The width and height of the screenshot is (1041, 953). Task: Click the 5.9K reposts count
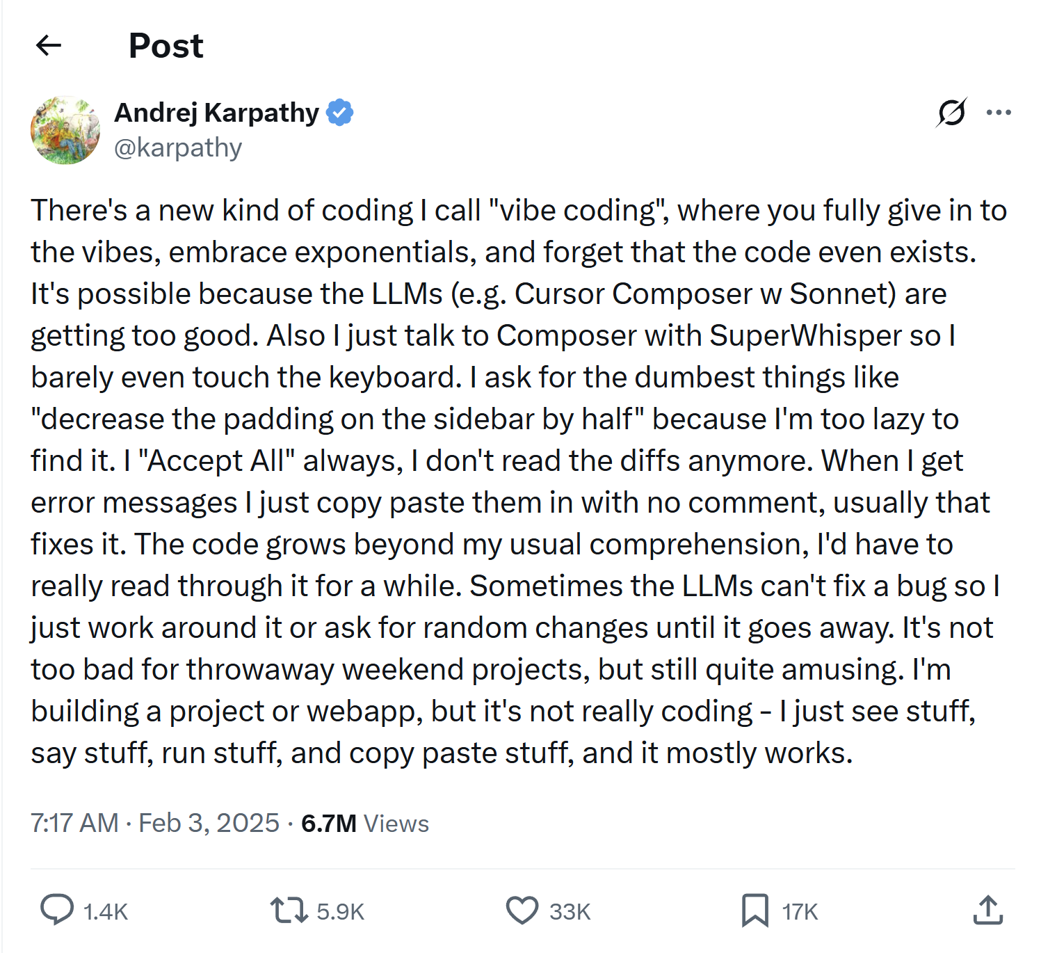coord(340,911)
